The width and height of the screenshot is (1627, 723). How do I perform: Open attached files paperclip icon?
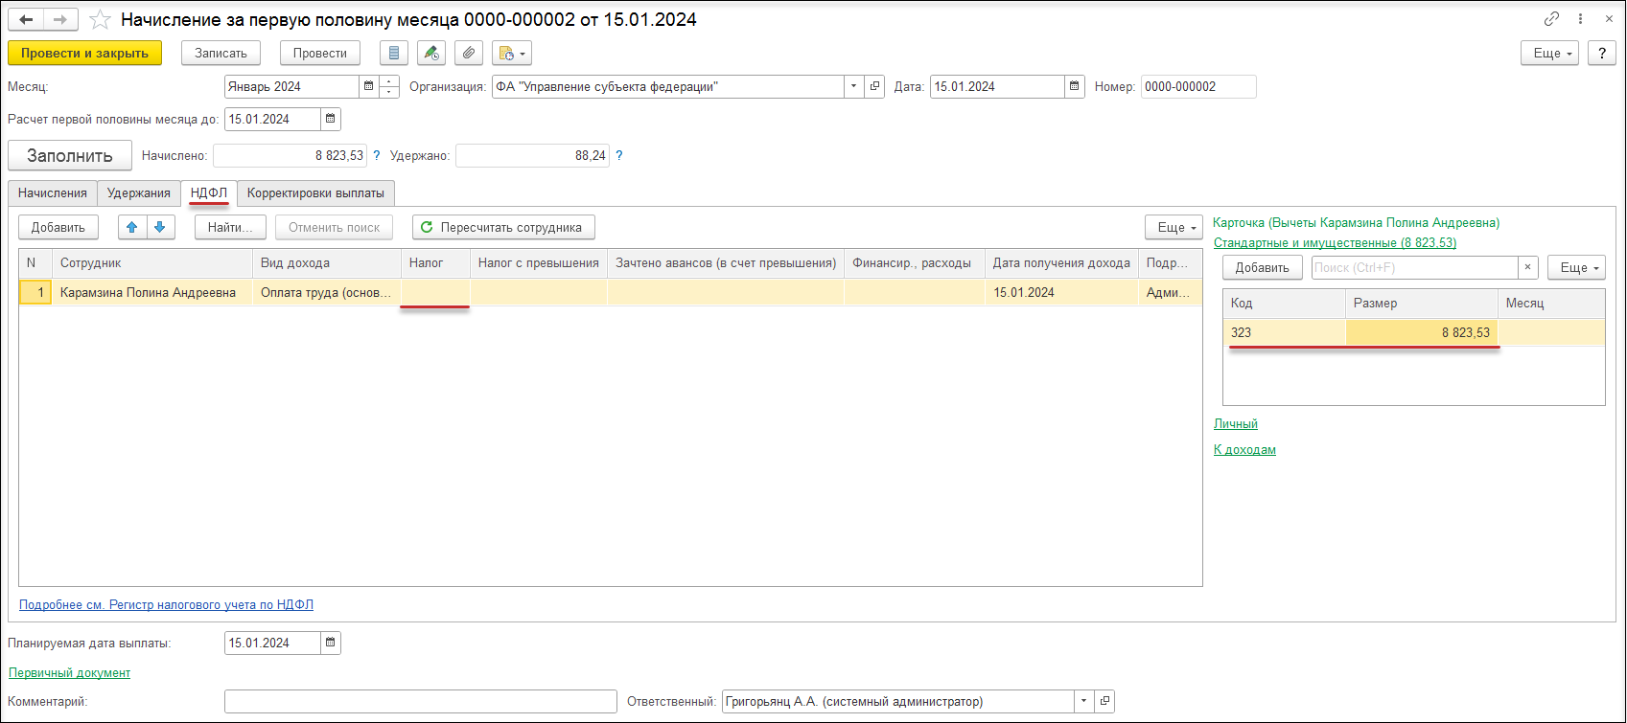[469, 54]
